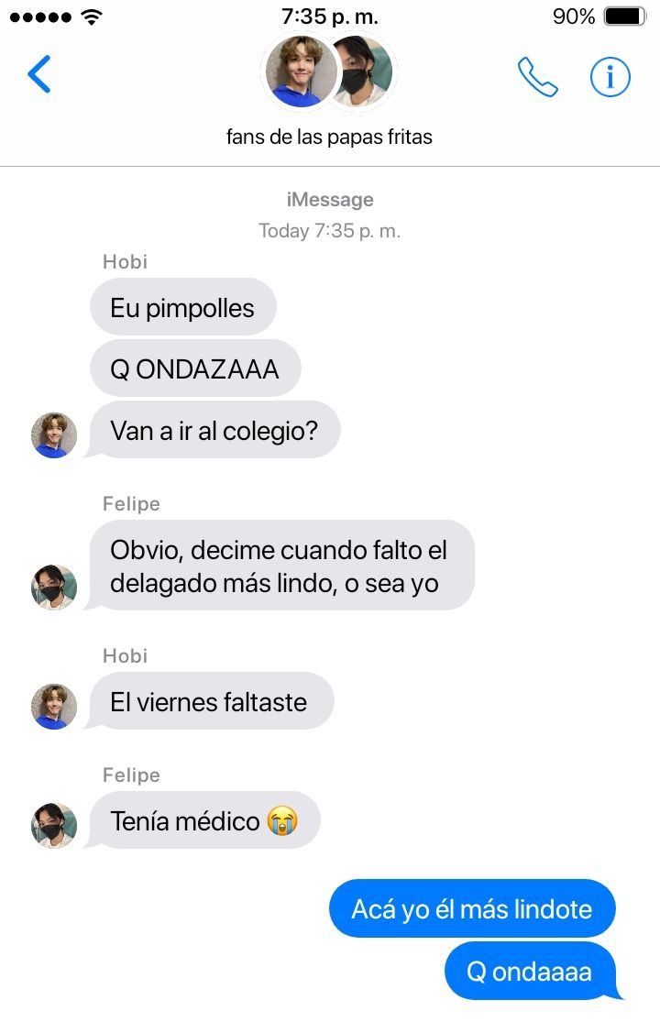This screenshot has height=1022, width=660.
Task: Start a call with the phone icon
Action: coord(537,77)
